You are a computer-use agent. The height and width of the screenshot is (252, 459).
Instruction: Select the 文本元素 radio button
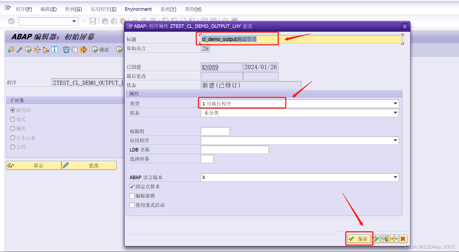[12, 138]
